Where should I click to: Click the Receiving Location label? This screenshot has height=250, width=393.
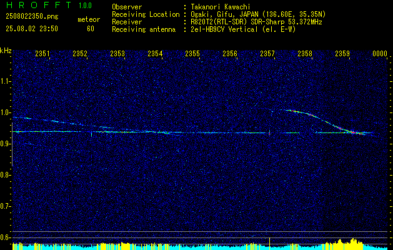point(146,14)
